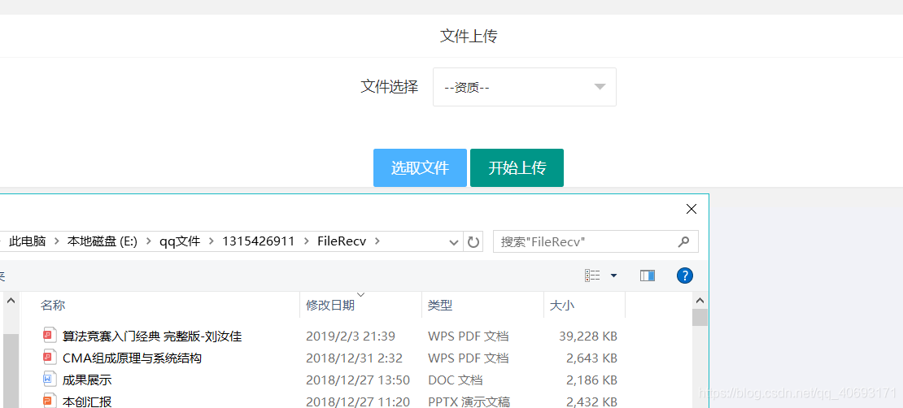Expand breadcrumb chevron after 本地磁盘 (E:)

point(149,241)
